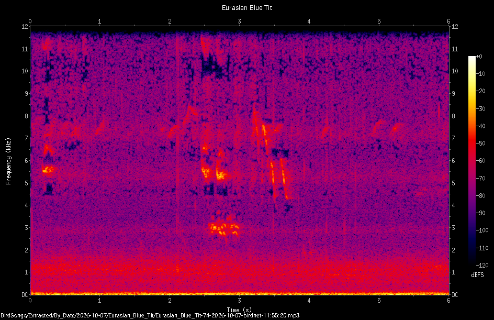Click the '3' tick label on bottom time axis
This screenshot has width=494, height=320.
click(x=240, y=301)
